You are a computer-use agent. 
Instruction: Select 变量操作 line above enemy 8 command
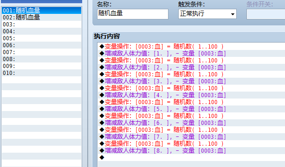pos(192,143)
